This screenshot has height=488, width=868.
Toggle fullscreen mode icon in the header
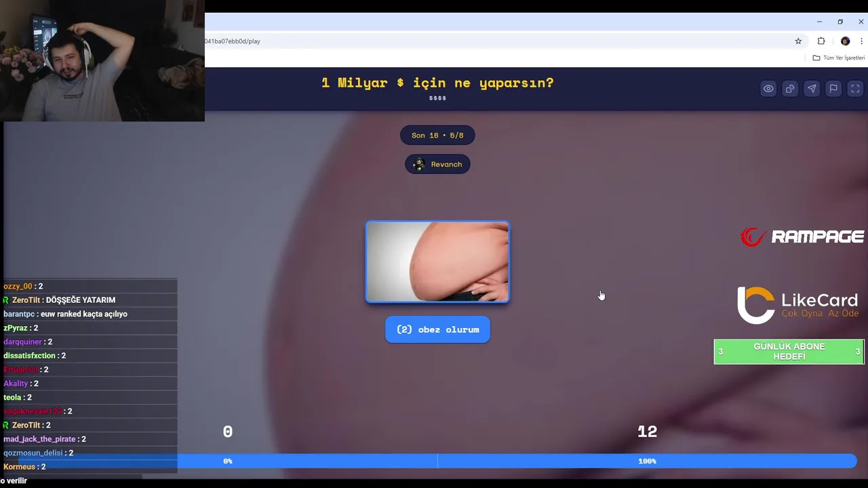pos(855,89)
